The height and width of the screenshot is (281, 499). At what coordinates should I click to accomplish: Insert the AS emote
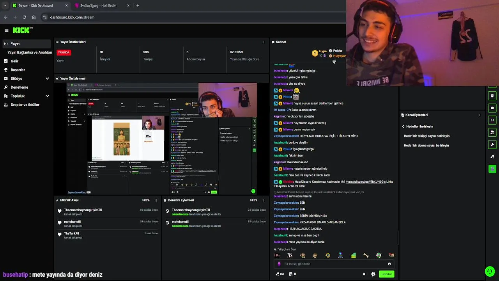pyautogui.click(x=290, y=255)
